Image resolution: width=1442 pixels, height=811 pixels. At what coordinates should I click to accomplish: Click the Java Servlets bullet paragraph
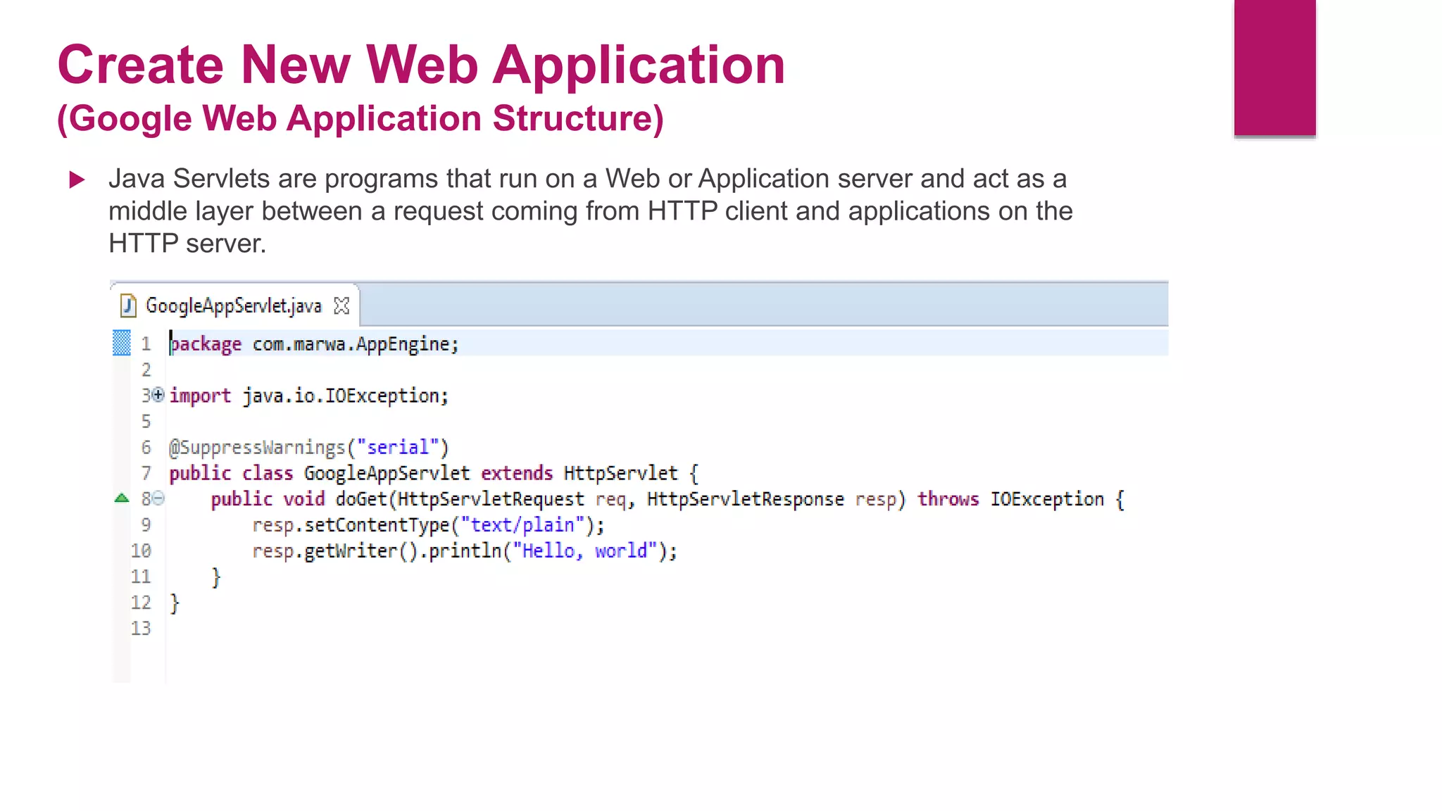point(590,210)
